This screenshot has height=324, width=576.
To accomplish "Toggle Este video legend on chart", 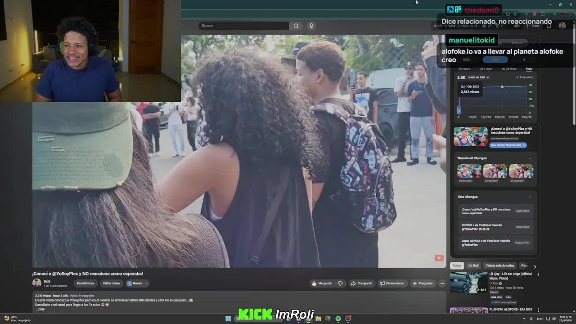I will (x=525, y=77).
